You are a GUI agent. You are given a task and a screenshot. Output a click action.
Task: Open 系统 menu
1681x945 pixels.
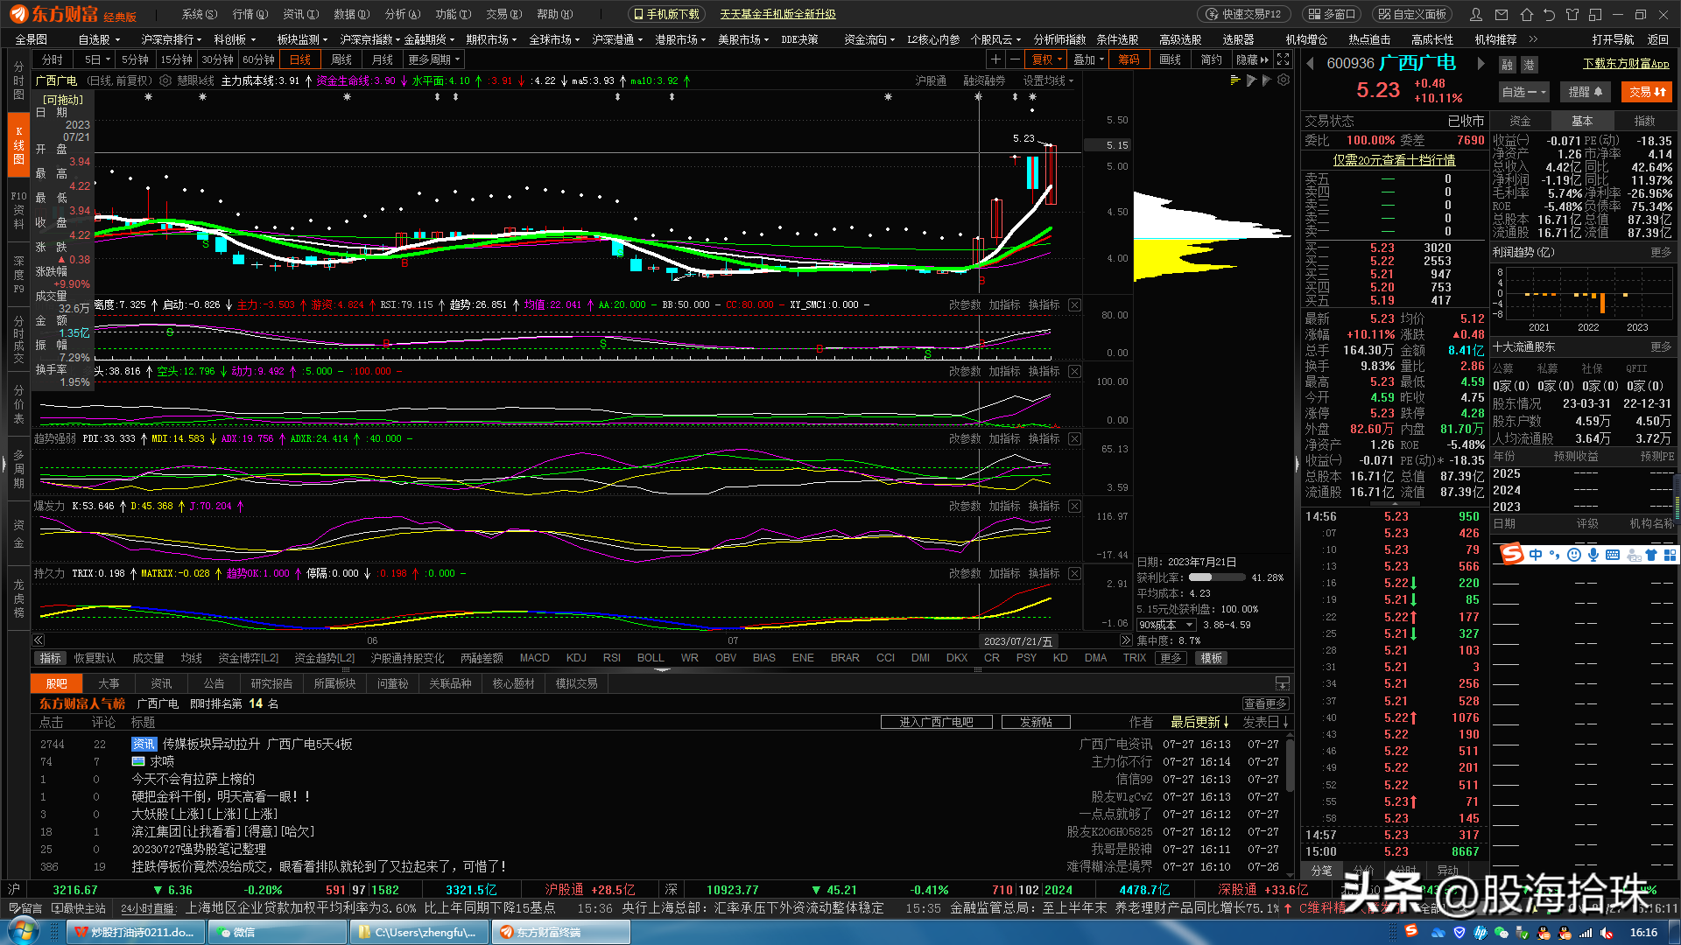coord(198,14)
